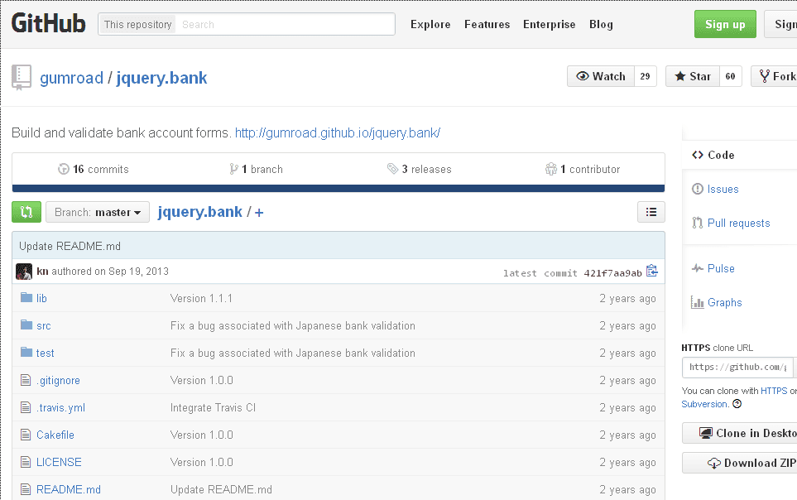797x500 pixels.
Task: Focus the repository search field
Action: click(x=285, y=24)
